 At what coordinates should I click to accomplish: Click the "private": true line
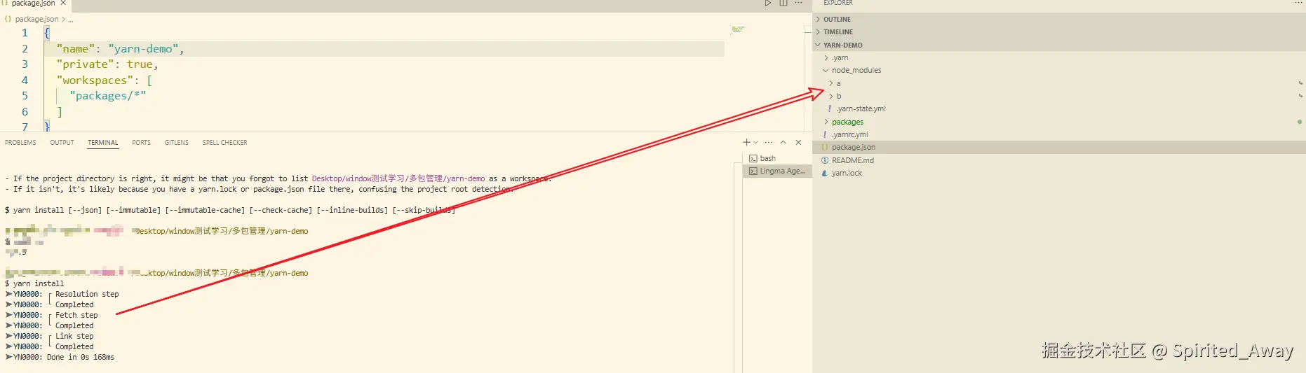coord(107,64)
